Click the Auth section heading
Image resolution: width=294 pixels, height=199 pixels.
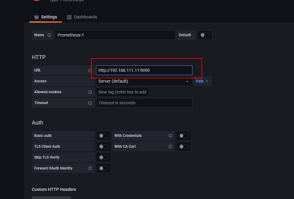click(x=37, y=123)
